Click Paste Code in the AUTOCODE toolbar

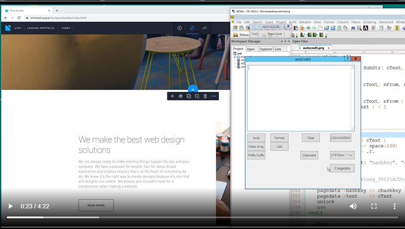(x=275, y=34)
